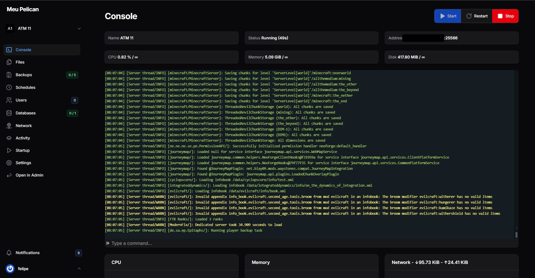This screenshot has width=535, height=278.
Task: Click the Network chart panel header
Action: pos(452,262)
